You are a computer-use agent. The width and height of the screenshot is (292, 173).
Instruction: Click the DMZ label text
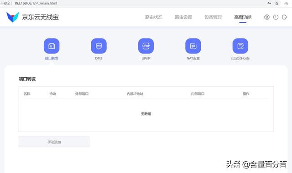[99, 58]
